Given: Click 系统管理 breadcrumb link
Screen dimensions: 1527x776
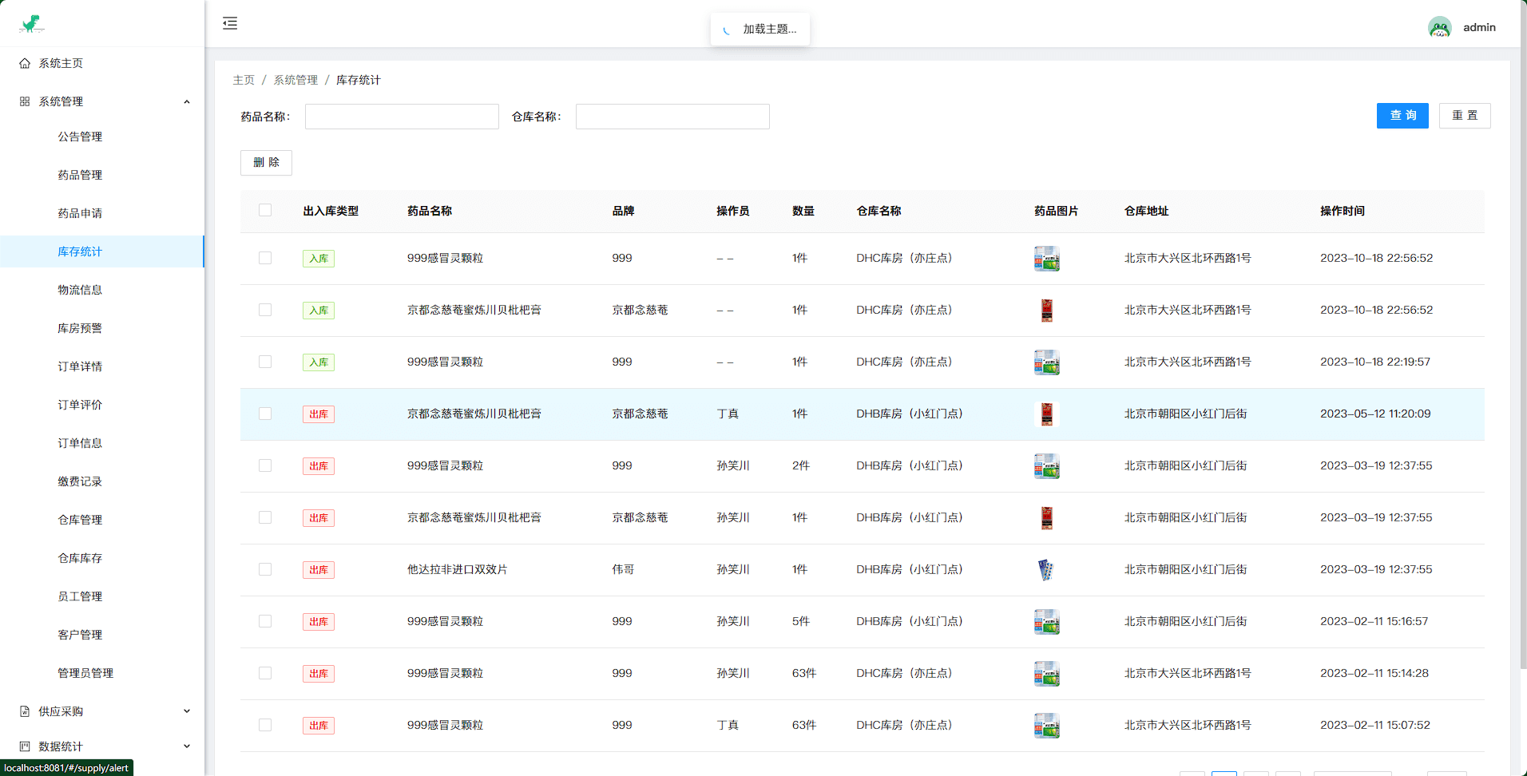Looking at the screenshot, I should tap(295, 80).
